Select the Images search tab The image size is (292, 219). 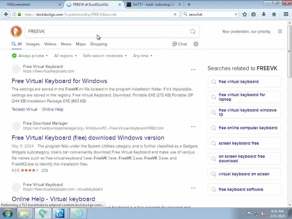pos(33,44)
